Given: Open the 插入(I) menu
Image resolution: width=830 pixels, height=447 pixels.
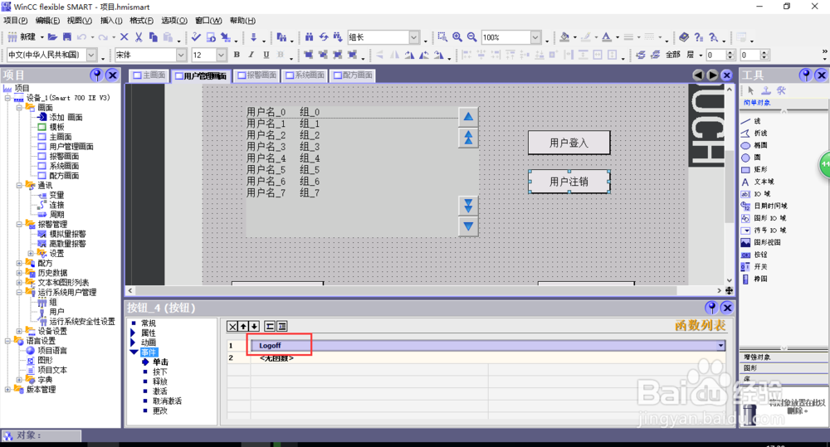Looking at the screenshot, I should click(x=111, y=21).
